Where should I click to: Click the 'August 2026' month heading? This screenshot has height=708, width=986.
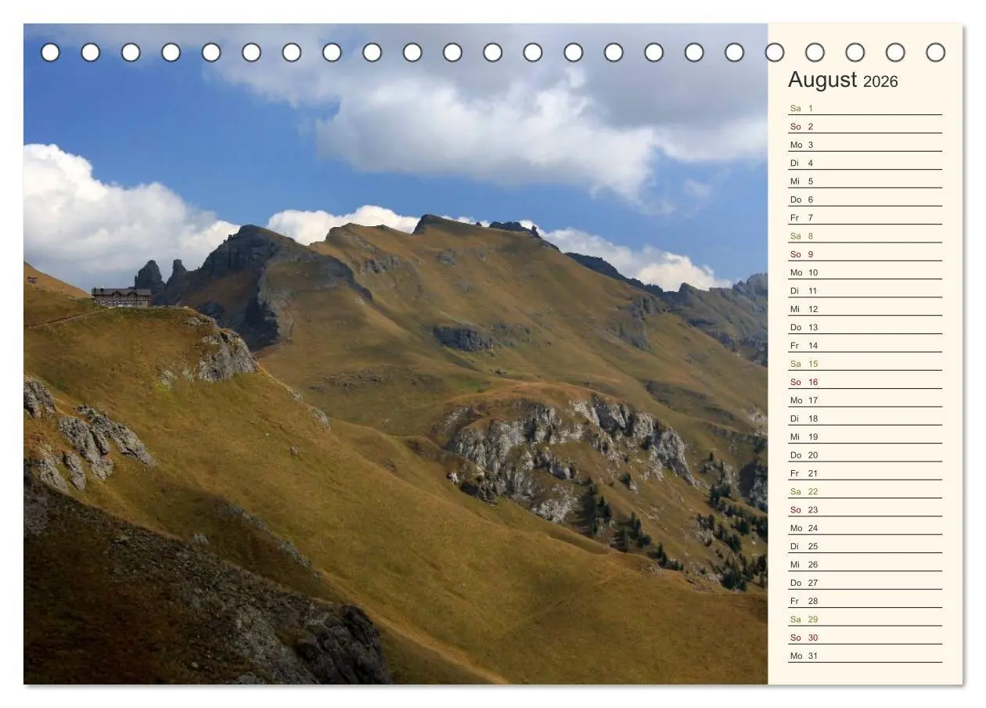843,80
